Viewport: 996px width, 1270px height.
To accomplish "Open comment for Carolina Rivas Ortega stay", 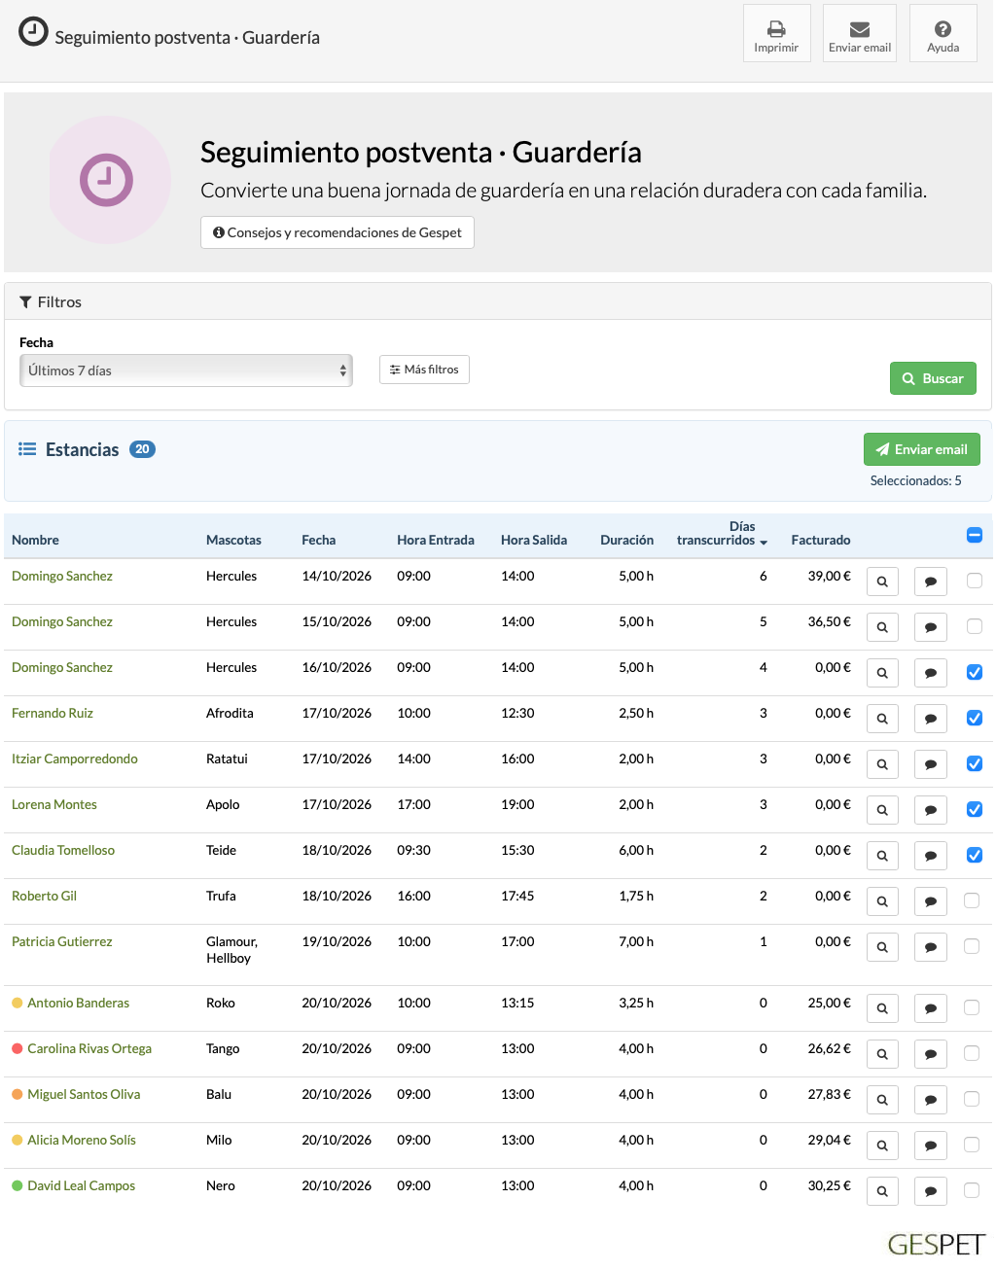I will point(931,1054).
